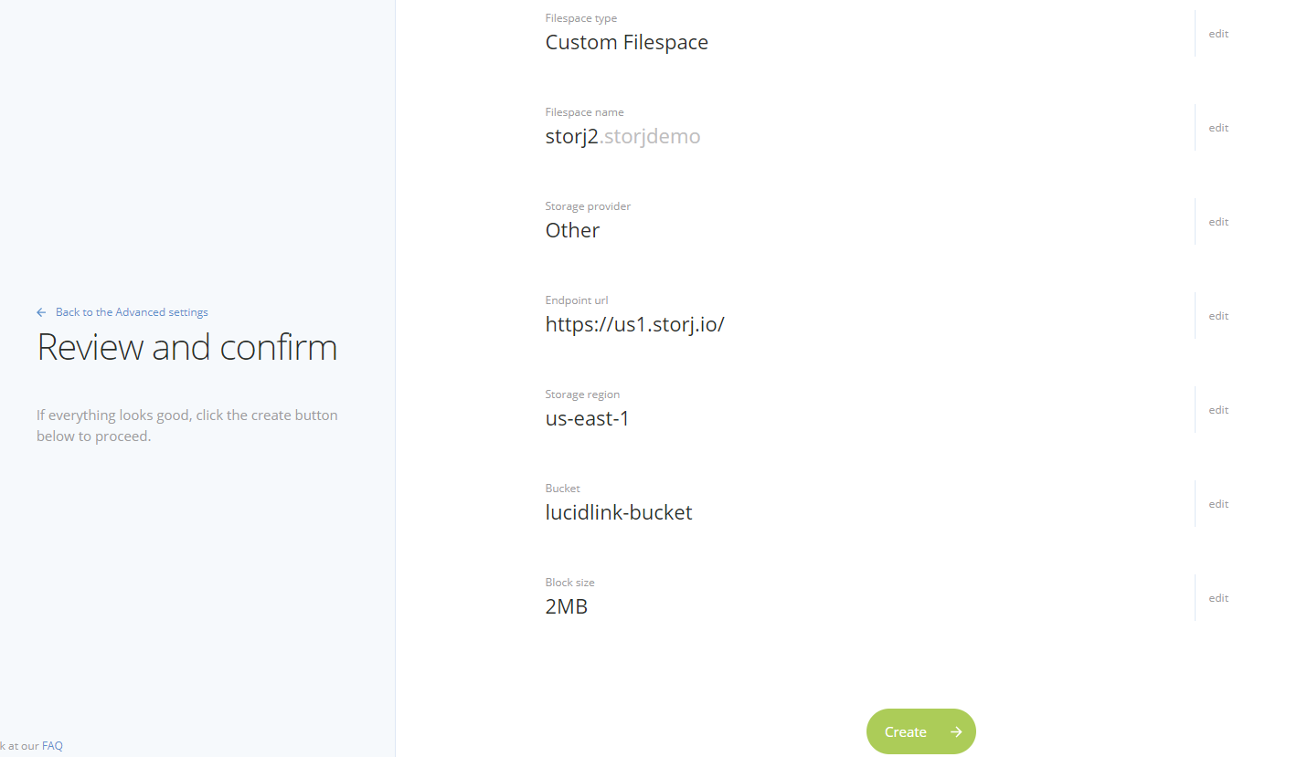
Task: Click the Filespace type label
Action: point(581,18)
